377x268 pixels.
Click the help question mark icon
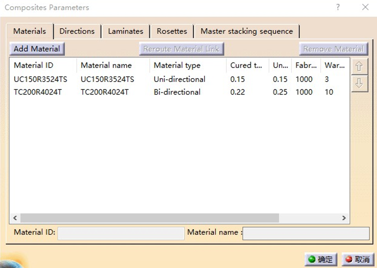pos(338,7)
